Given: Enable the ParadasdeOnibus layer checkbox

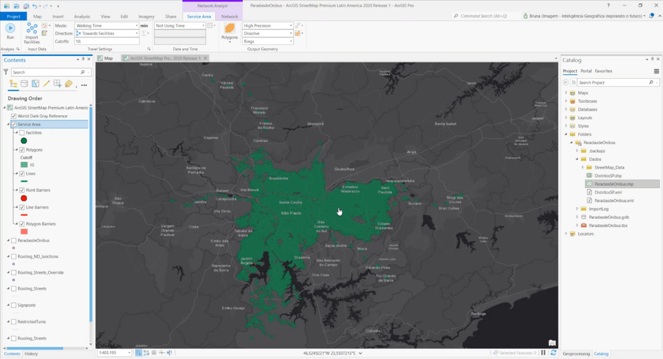Looking at the screenshot, I should pos(14,241).
